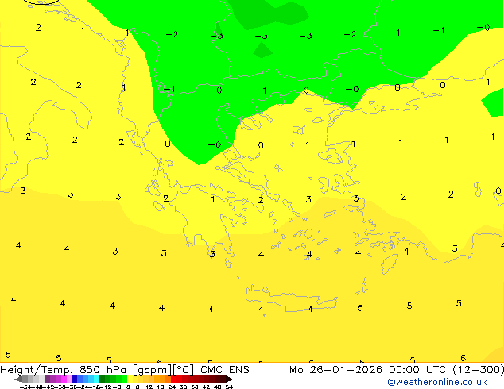The width and height of the screenshot is (504, 389).
Task: Click the 'Mo 26-01-2026 00:00 UTC' date text
Action: pyautogui.click(x=367, y=370)
